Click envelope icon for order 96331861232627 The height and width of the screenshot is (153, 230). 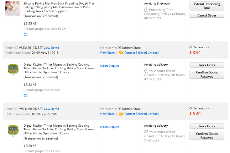121,53
